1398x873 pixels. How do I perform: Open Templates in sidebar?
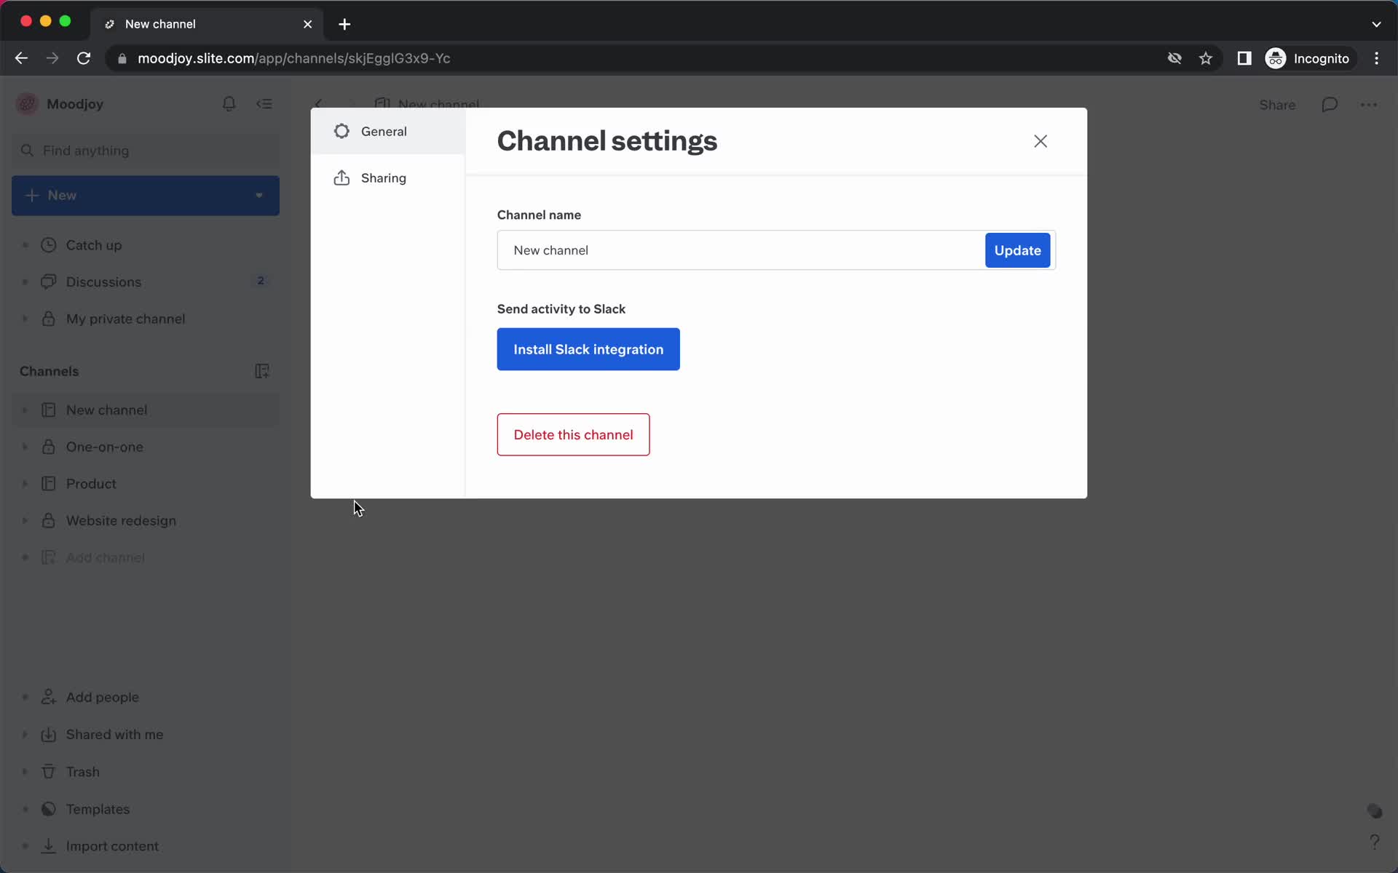[x=98, y=810]
